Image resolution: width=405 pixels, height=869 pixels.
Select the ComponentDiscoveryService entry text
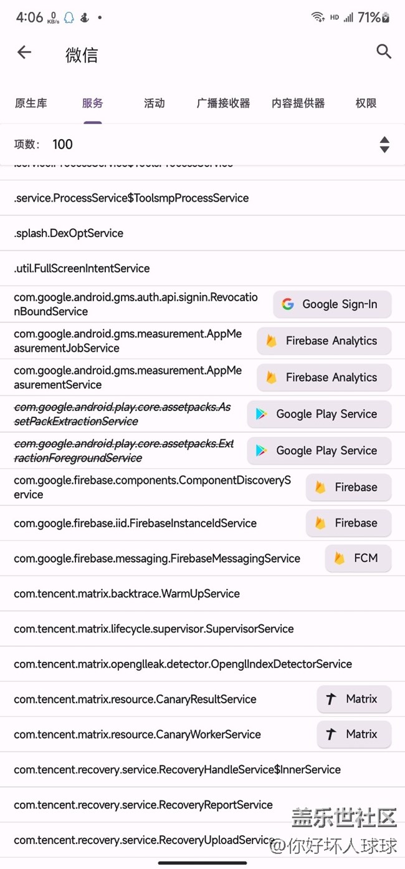click(152, 487)
